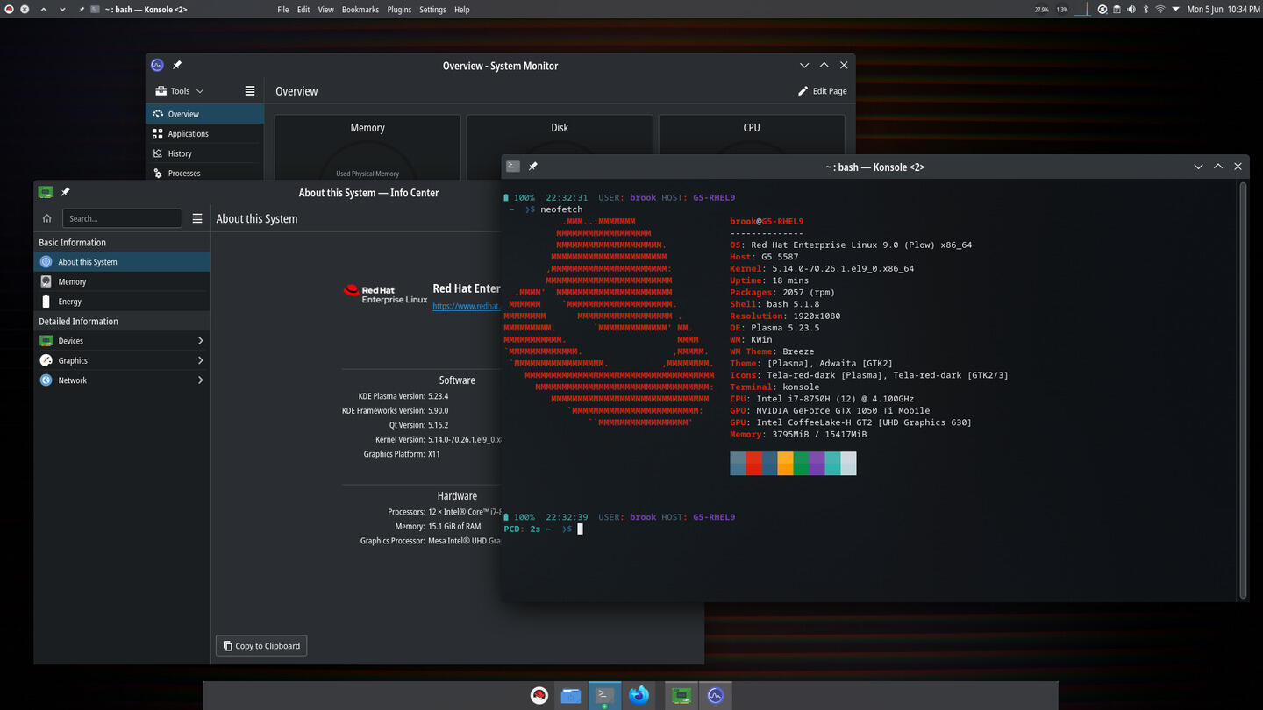The height and width of the screenshot is (710, 1263).
Task: Click the Edit Page button in System Monitor
Action: pos(822,90)
